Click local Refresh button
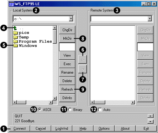Image resolution: width=158 pixels, height=133 pixels. click(67, 89)
